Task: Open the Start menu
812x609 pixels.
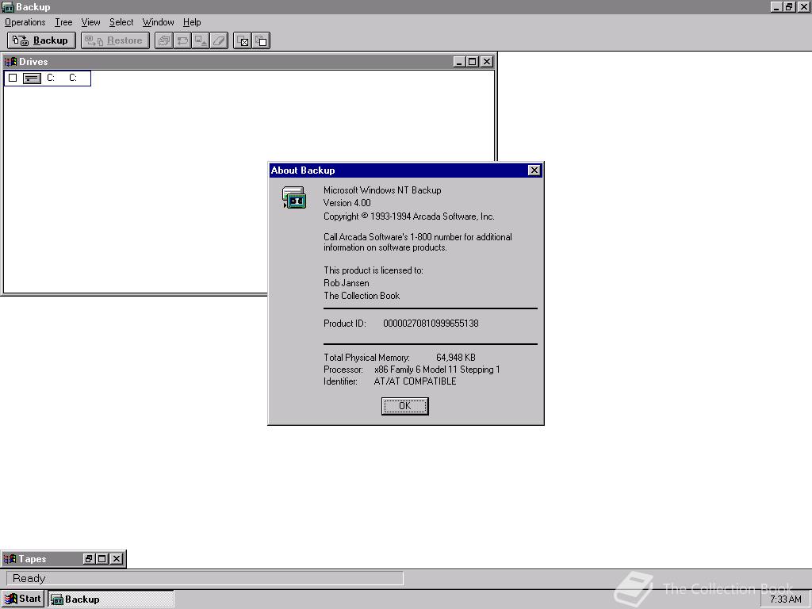Action: click(x=23, y=599)
